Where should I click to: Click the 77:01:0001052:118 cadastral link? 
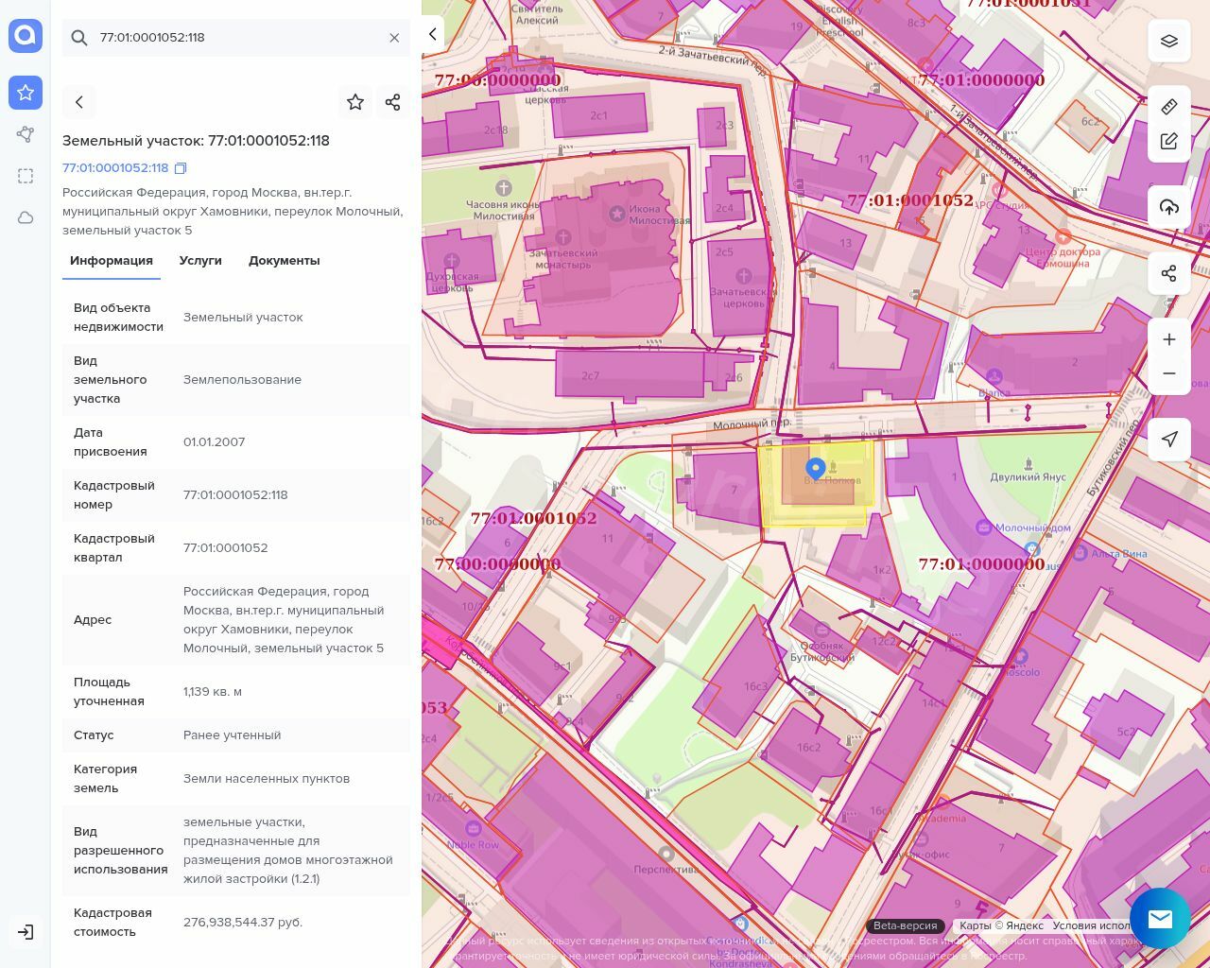(115, 168)
